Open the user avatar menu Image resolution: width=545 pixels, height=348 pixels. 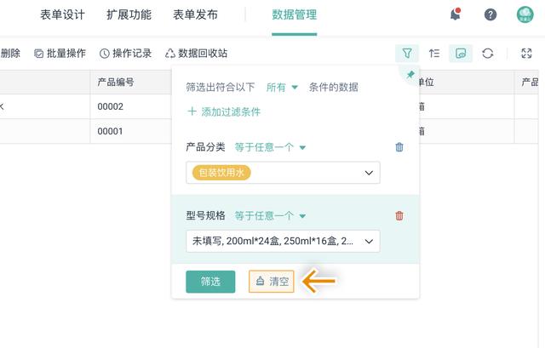point(525,14)
